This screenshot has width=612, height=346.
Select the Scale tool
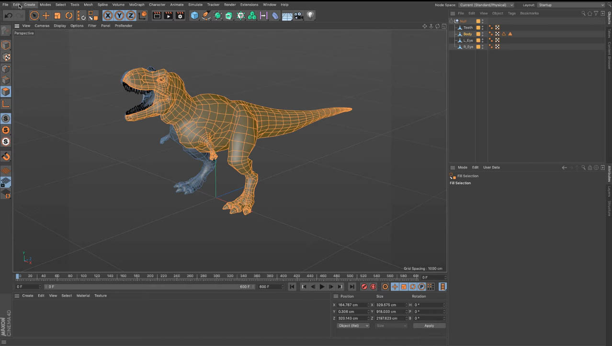click(x=57, y=15)
